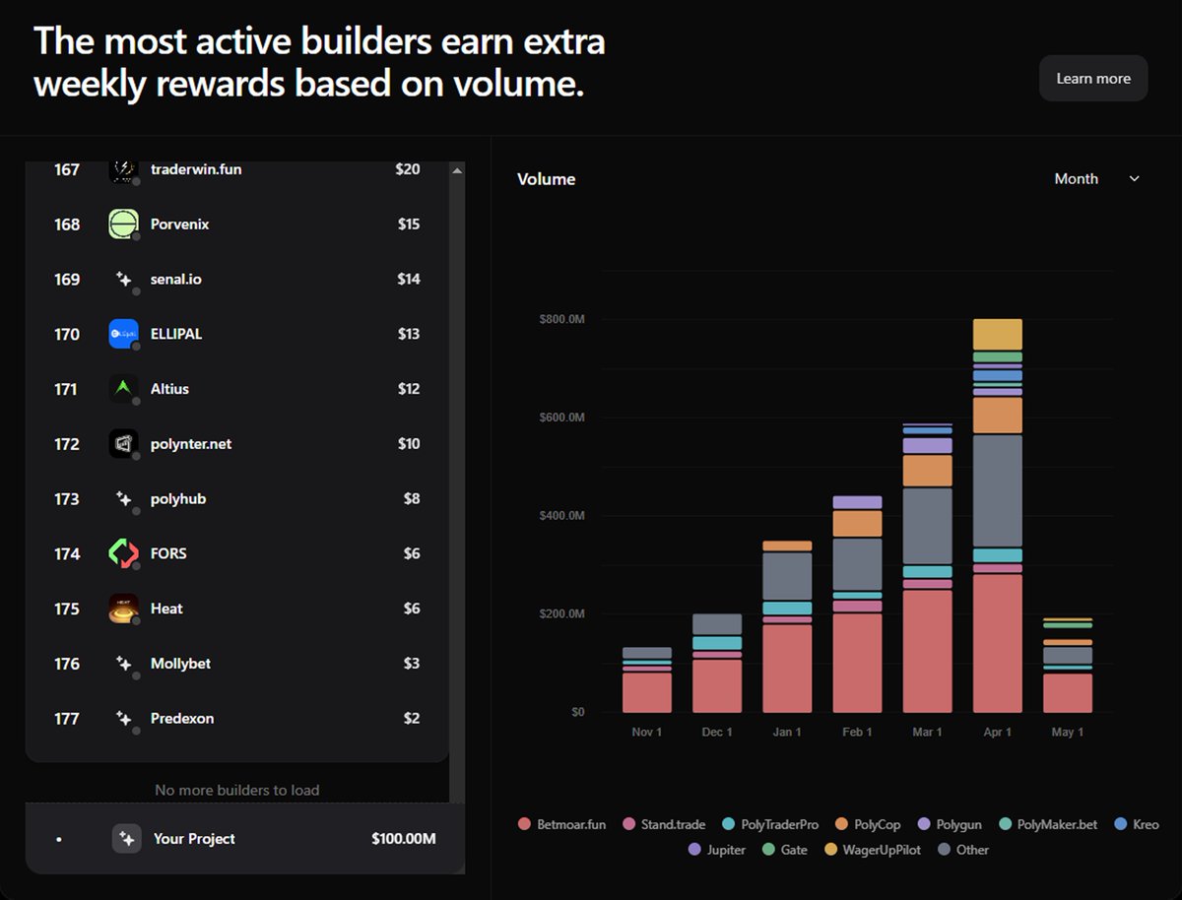Click the Mollybet sparkle icon
The height and width of the screenshot is (900, 1182).
(x=123, y=664)
